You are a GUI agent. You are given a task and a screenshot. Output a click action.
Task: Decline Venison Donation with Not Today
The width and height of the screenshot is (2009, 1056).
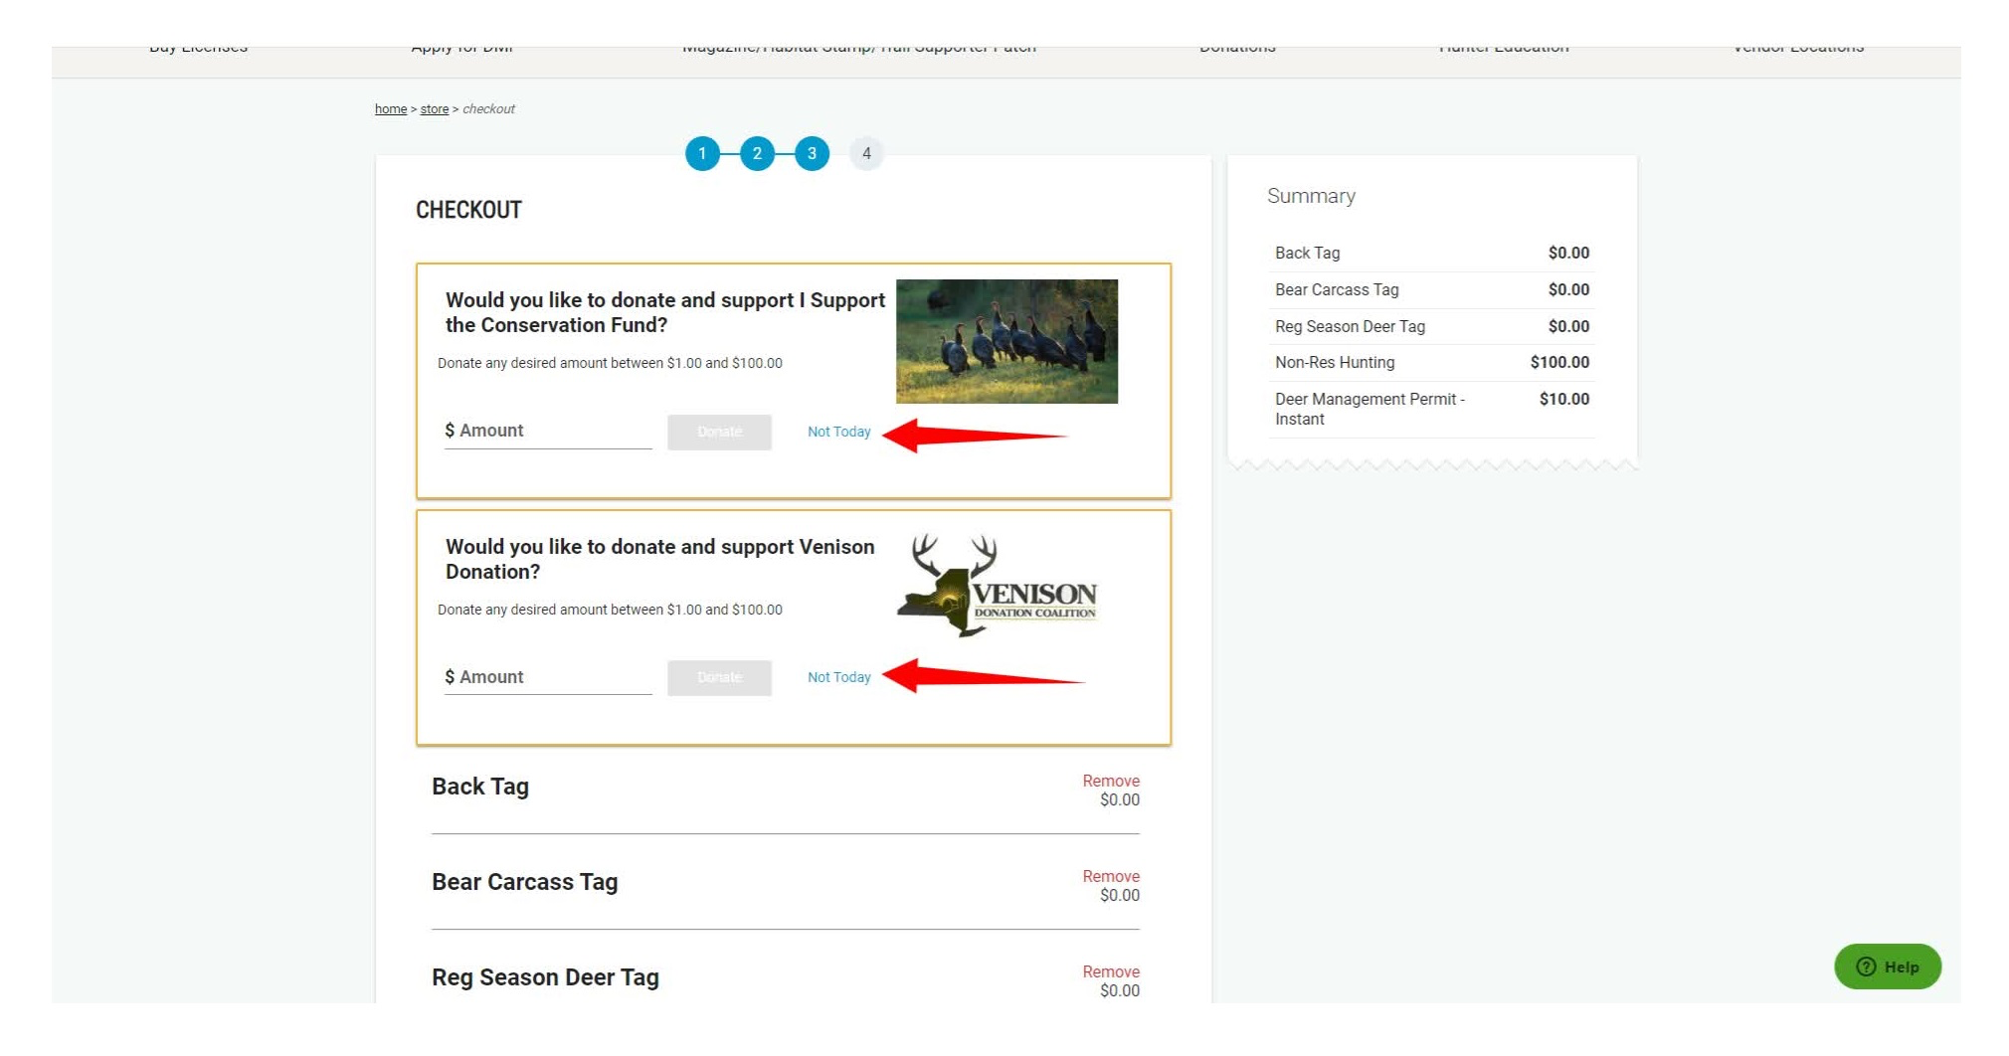[x=838, y=677]
